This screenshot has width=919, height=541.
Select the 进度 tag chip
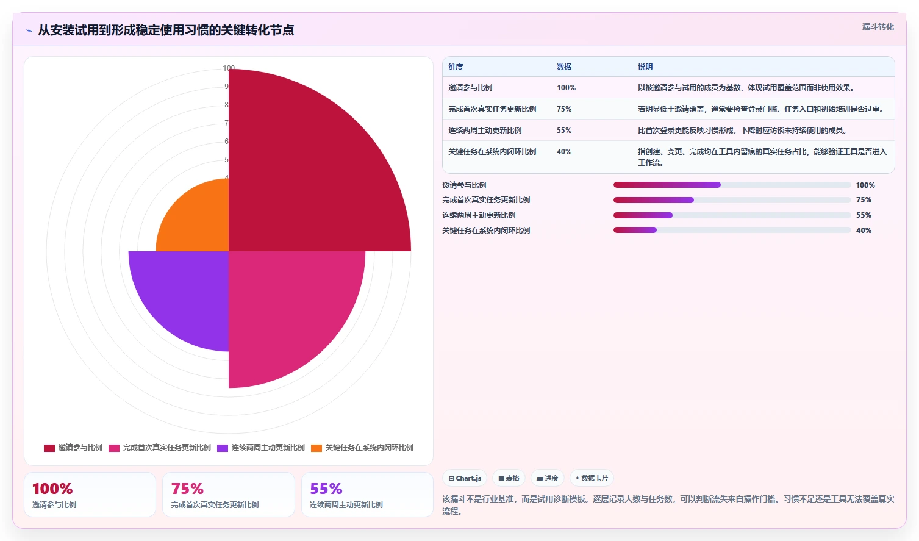click(548, 478)
